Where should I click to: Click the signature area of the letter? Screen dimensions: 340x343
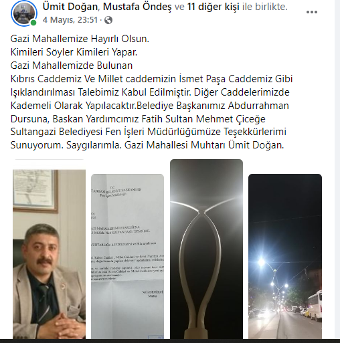pyautogui.click(x=153, y=294)
